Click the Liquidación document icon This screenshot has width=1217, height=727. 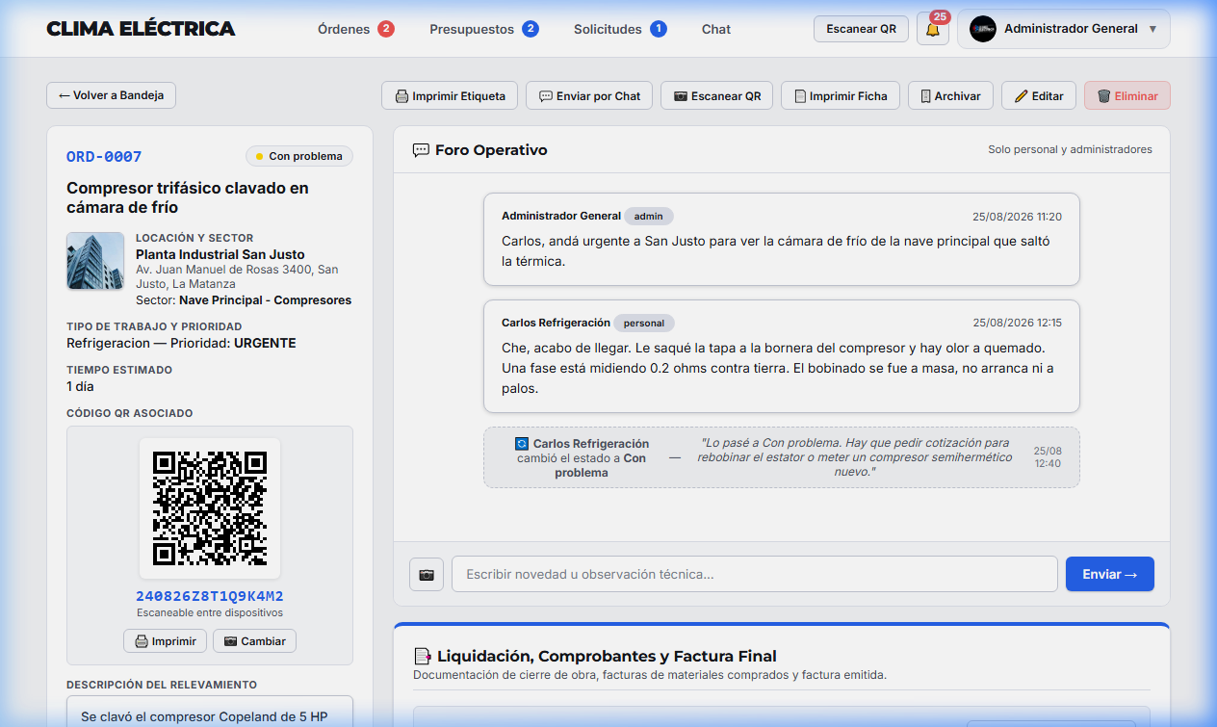coord(422,656)
